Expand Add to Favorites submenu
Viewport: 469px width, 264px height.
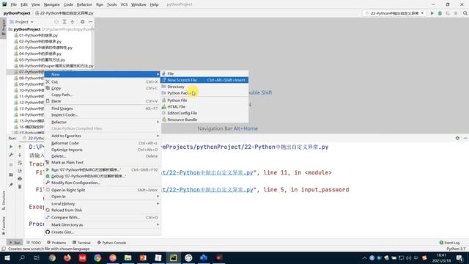point(103,136)
